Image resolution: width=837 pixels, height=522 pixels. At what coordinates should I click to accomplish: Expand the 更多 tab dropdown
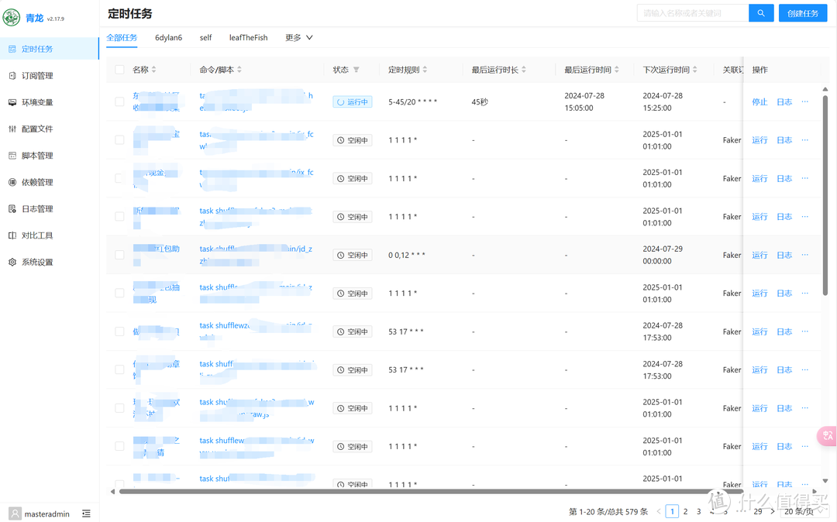point(298,37)
